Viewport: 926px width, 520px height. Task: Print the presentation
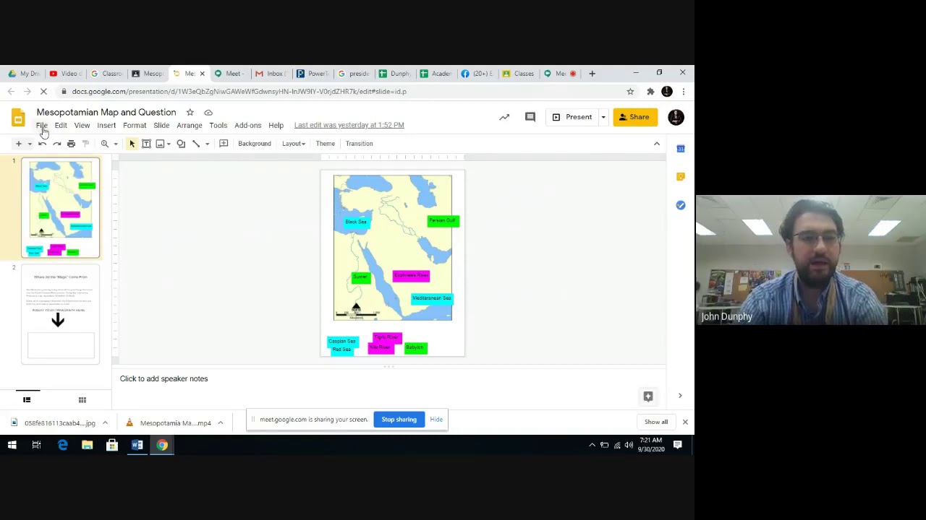click(71, 144)
